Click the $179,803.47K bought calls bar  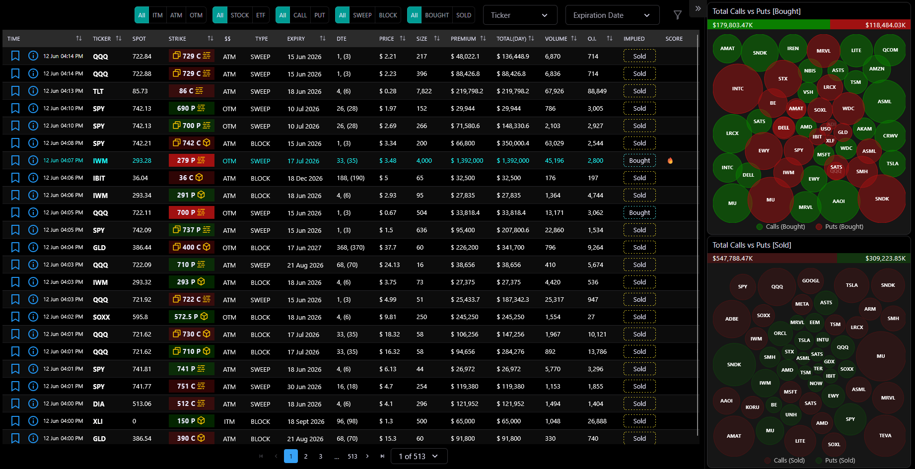coord(769,25)
